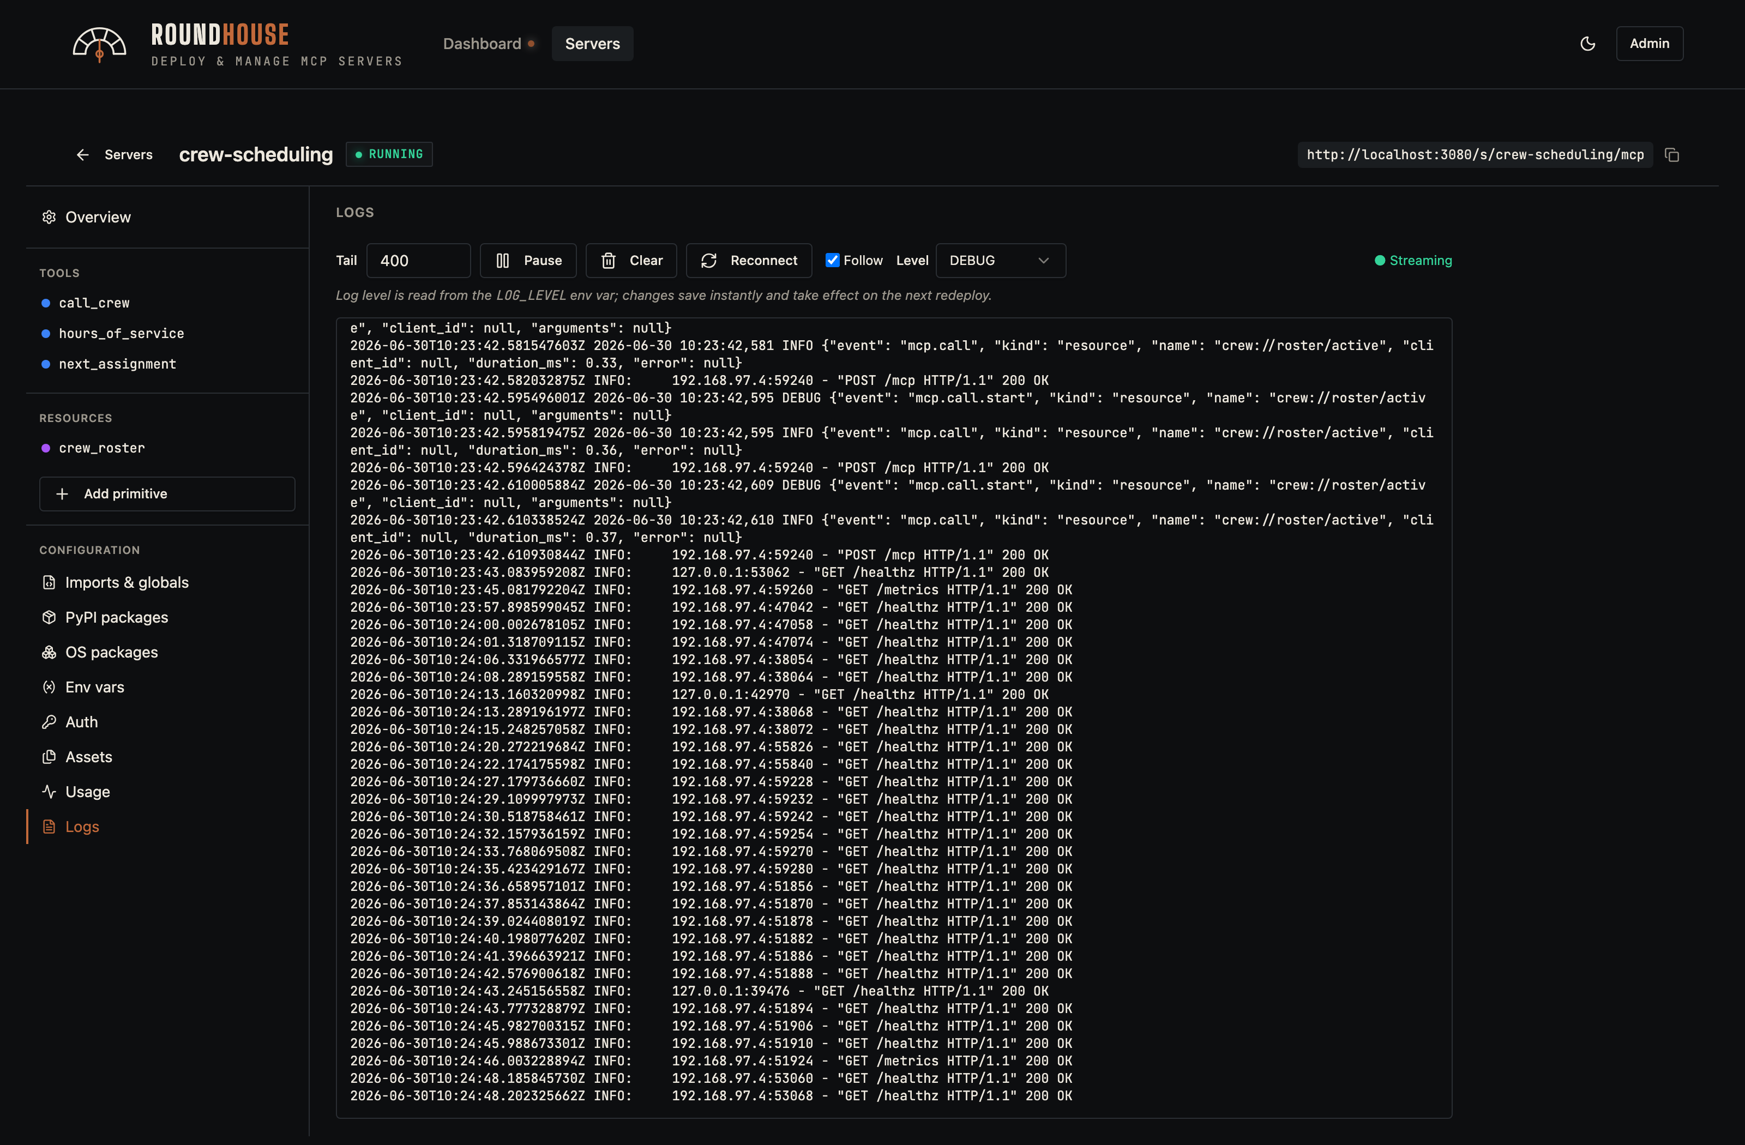Click the Usage activity icon

click(x=49, y=792)
